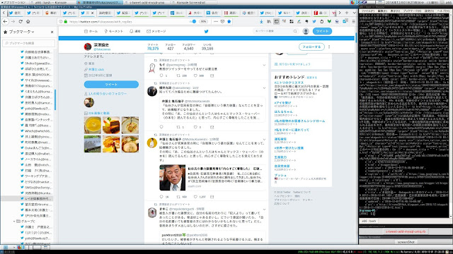Open the アプリケーション launcher menu in the panel
Screen dimensions: 453x254
(x=13, y=2)
